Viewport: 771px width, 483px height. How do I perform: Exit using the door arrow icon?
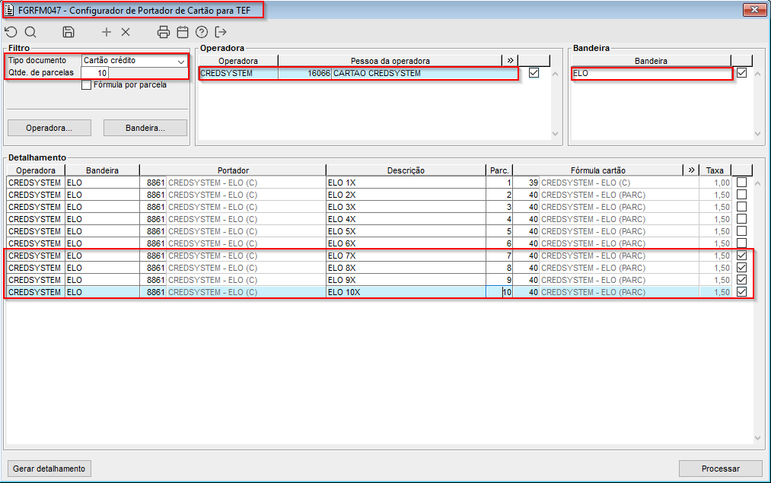click(221, 32)
